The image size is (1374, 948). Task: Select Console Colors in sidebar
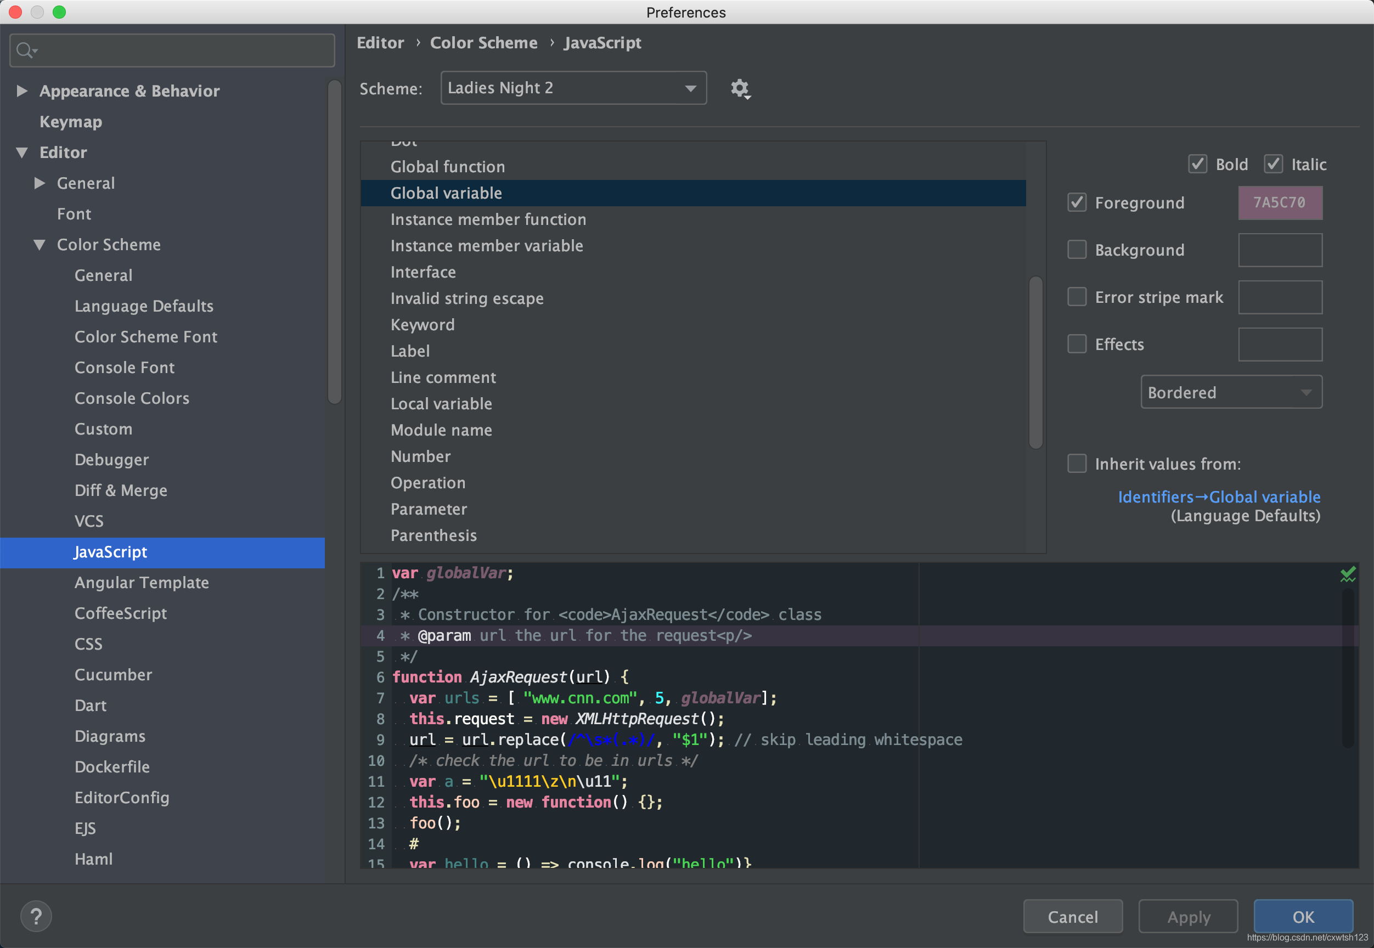click(132, 398)
